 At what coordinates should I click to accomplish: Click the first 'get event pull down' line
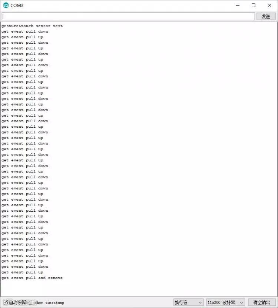pos(25,31)
